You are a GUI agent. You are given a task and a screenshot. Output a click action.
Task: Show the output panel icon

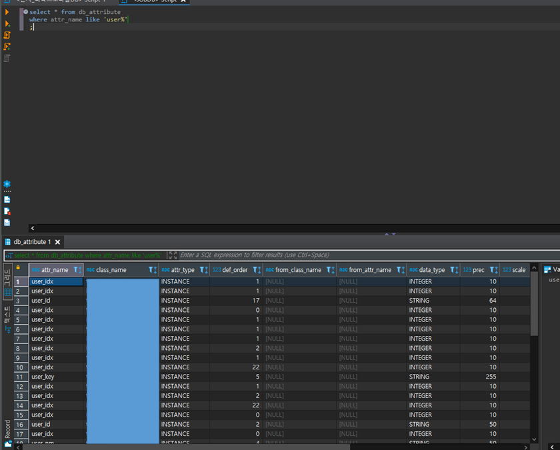click(x=7, y=199)
